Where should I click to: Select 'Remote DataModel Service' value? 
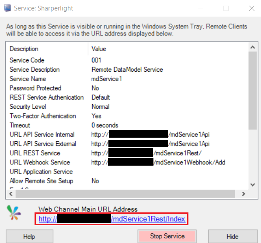click(x=127, y=69)
